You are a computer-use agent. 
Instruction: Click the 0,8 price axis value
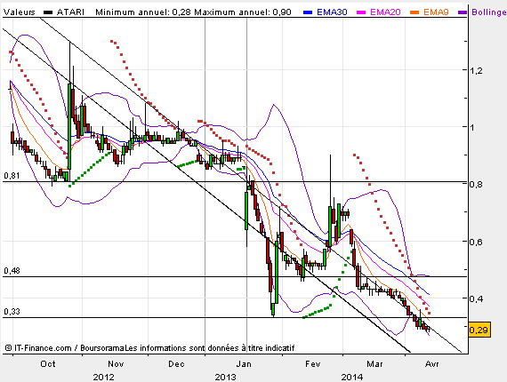[476, 185]
